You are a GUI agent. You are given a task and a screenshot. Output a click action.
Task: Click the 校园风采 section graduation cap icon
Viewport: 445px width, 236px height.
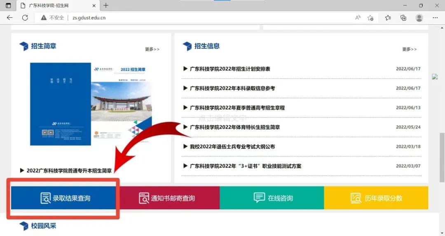pos(24,226)
